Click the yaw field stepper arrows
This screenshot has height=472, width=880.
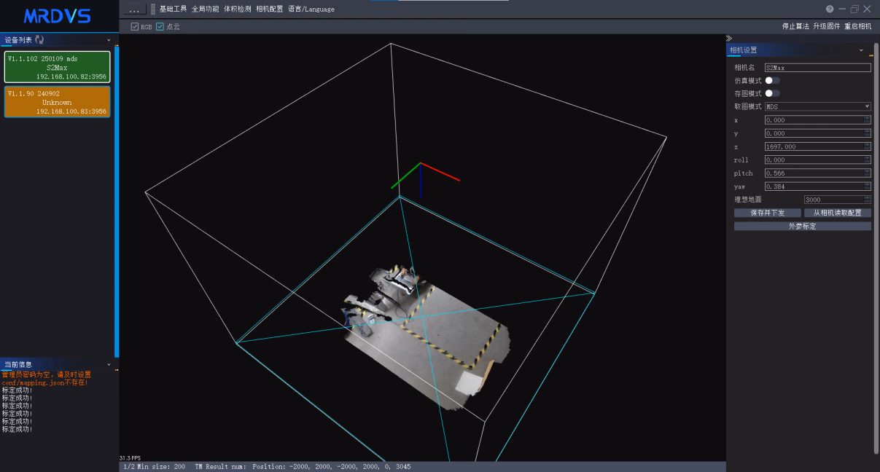868,186
